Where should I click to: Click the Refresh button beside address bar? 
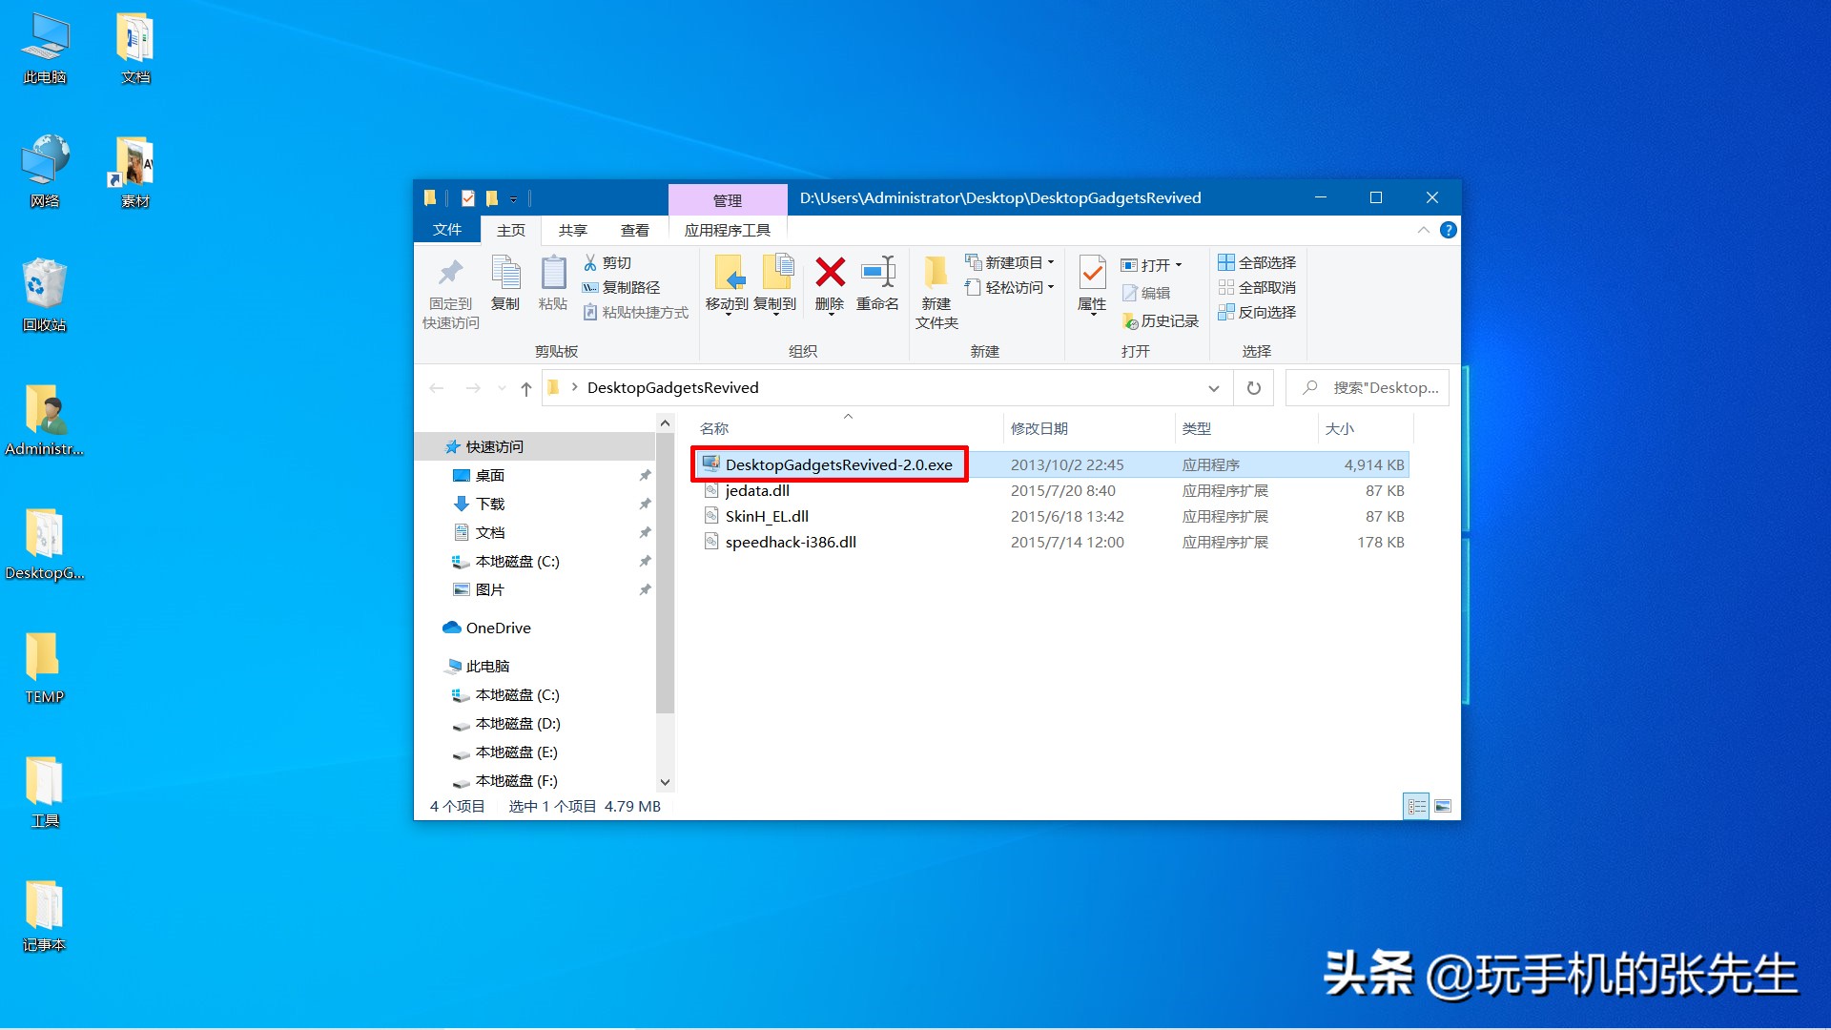(x=1254, y=388)
